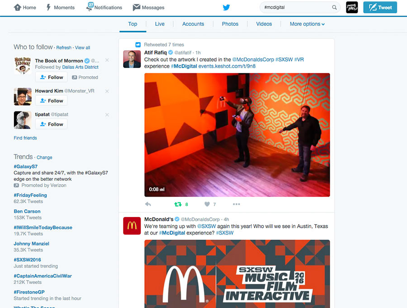Open the #FridayFeeling trend
Viewport: 407px width, 308px height.
point(30,195)
